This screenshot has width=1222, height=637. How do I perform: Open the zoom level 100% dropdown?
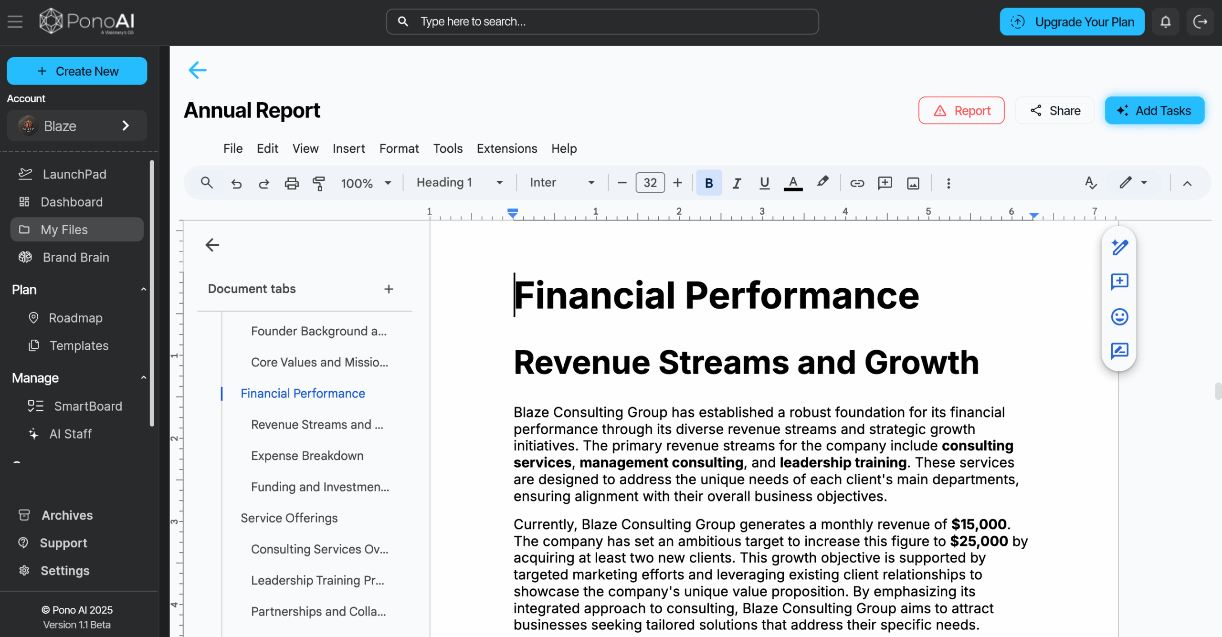366,183
